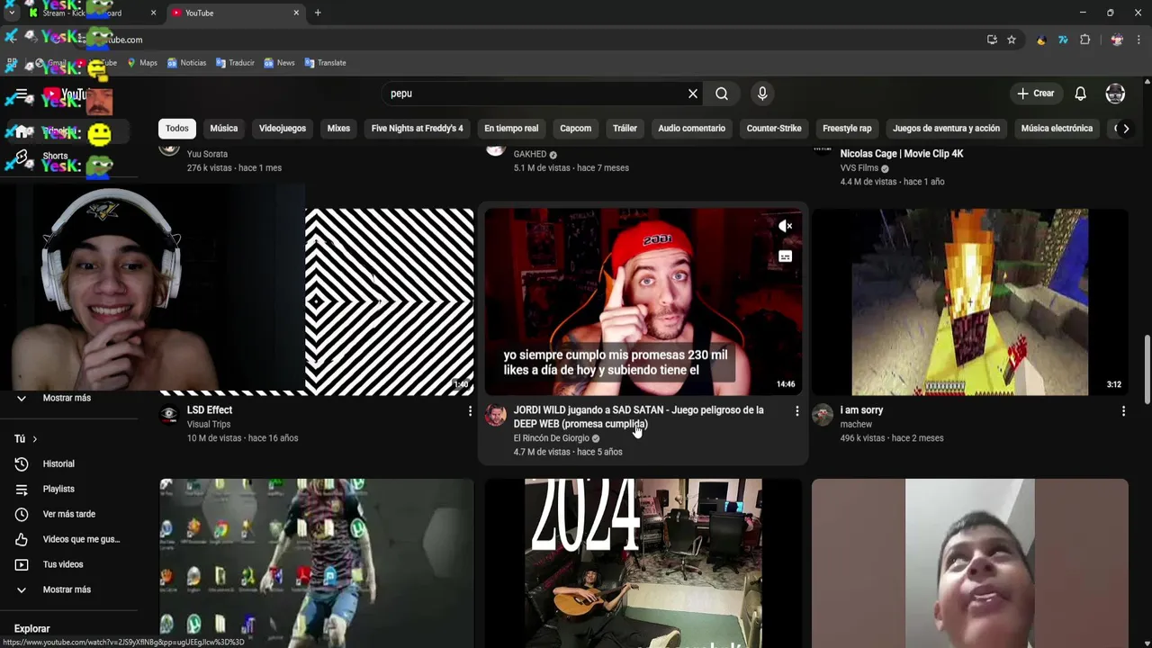Open the Chrome three-dot menu

[x=1138, y=40]
